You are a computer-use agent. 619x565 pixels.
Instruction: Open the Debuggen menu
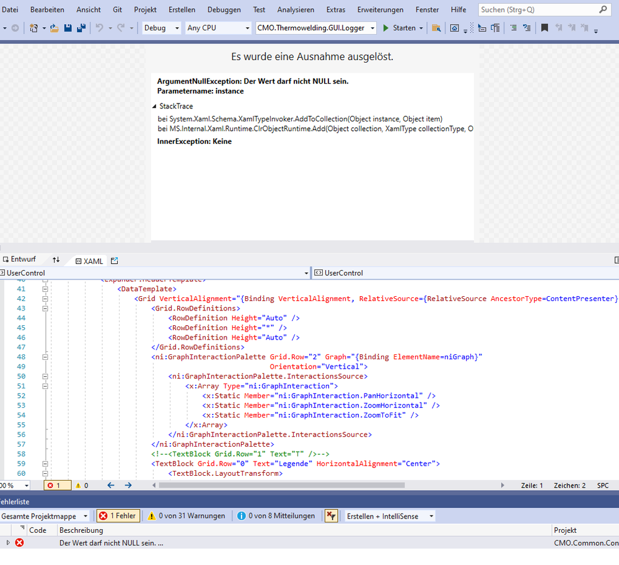click(x=224, y=9)
